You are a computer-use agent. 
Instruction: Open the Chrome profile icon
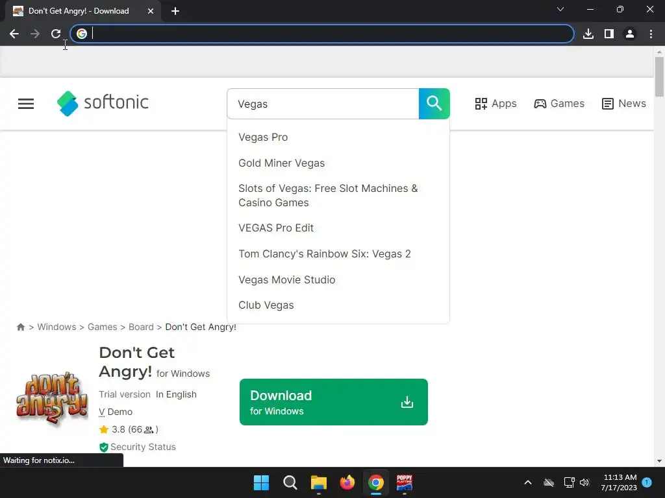[x=630, y=34]
